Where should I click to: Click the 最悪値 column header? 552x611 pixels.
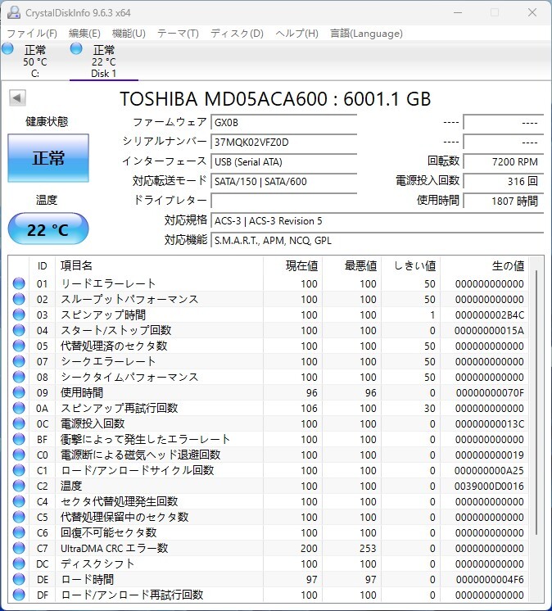point(352,265)
